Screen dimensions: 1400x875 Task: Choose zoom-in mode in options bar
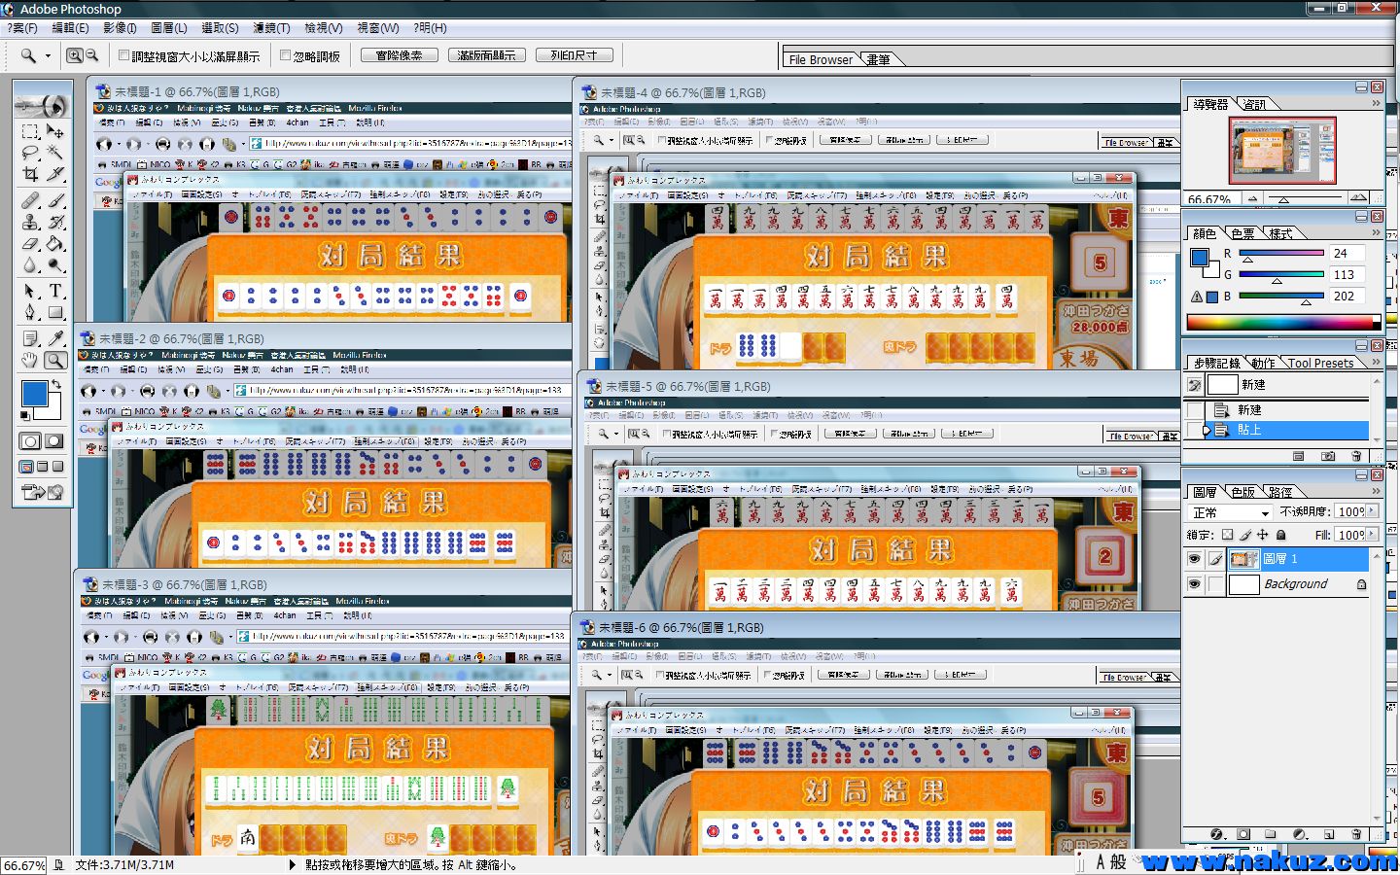(x=74, y=56)
